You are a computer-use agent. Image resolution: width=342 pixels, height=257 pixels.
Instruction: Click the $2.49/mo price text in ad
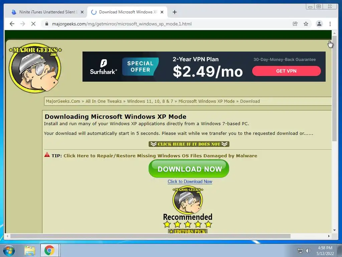click(x=208, y=72)
